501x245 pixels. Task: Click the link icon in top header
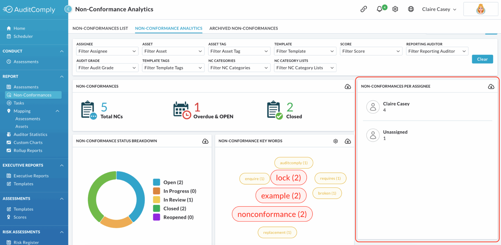[x=364, y=9]
